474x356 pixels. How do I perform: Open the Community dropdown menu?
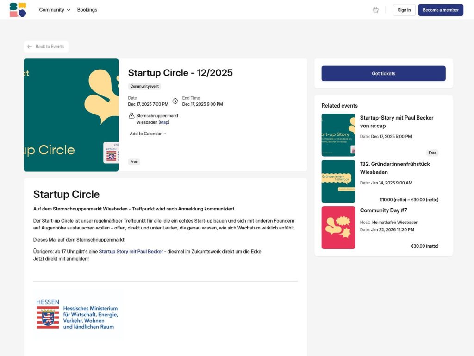pos(52,9)
